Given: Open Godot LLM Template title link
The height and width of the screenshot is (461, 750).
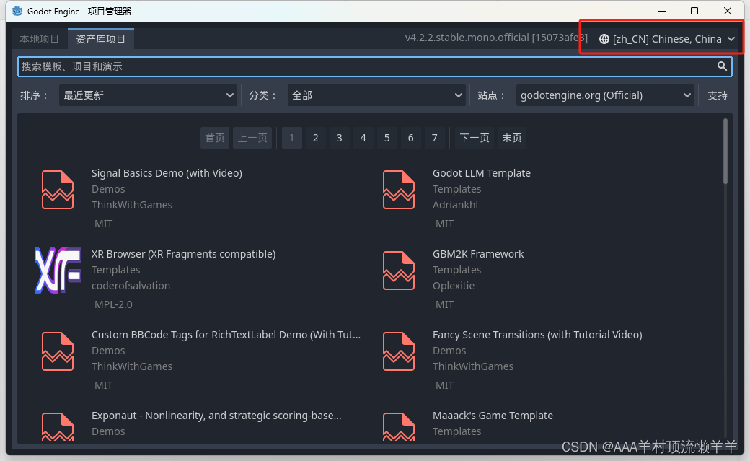Looking at the screenshot, I should (482, 173).
